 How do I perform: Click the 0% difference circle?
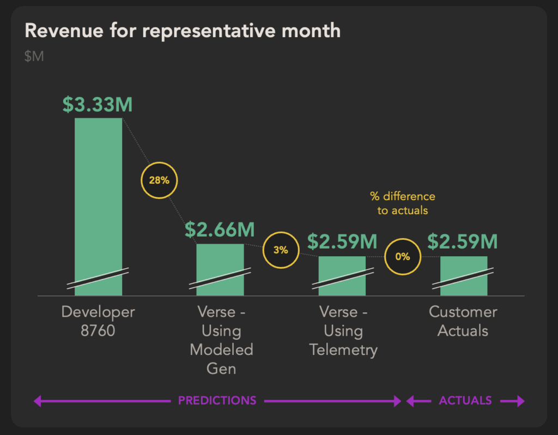pyautogui.click(x=403, y=256)
